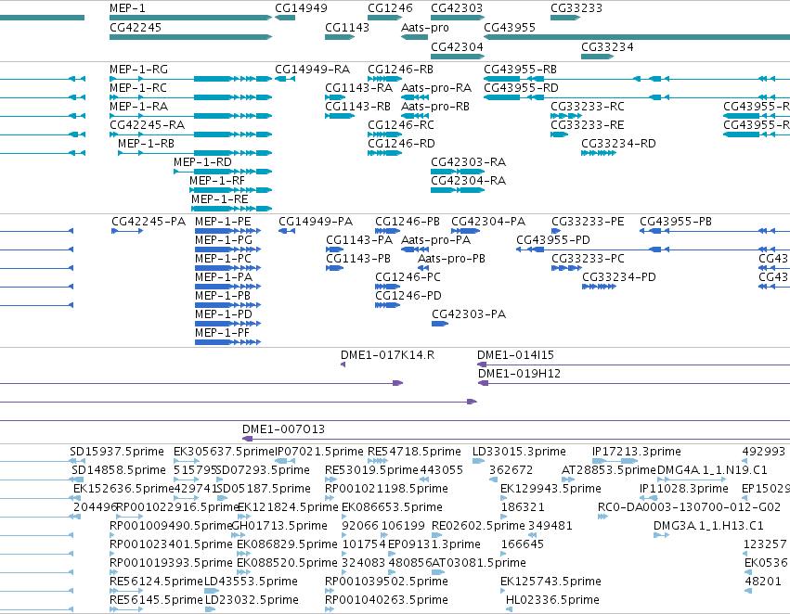Viewport: 790px width, 614px height.
Task: Select the CG33234-RD transcript label
Action: coord(618,144)
